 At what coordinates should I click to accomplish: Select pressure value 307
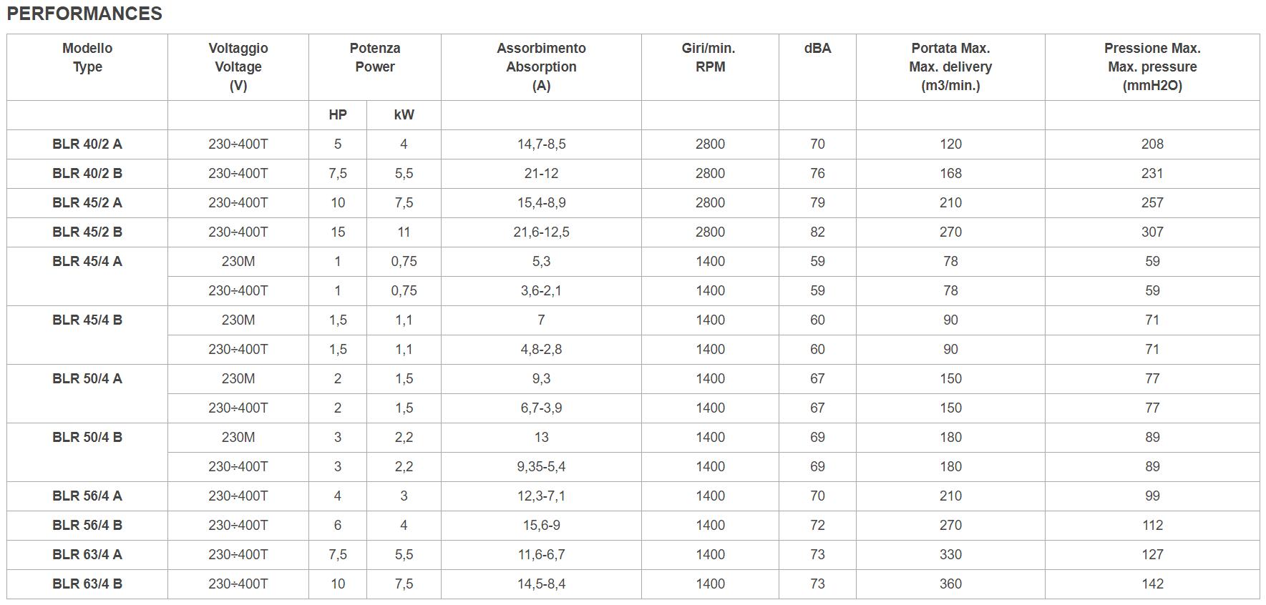click(1152, 232)
